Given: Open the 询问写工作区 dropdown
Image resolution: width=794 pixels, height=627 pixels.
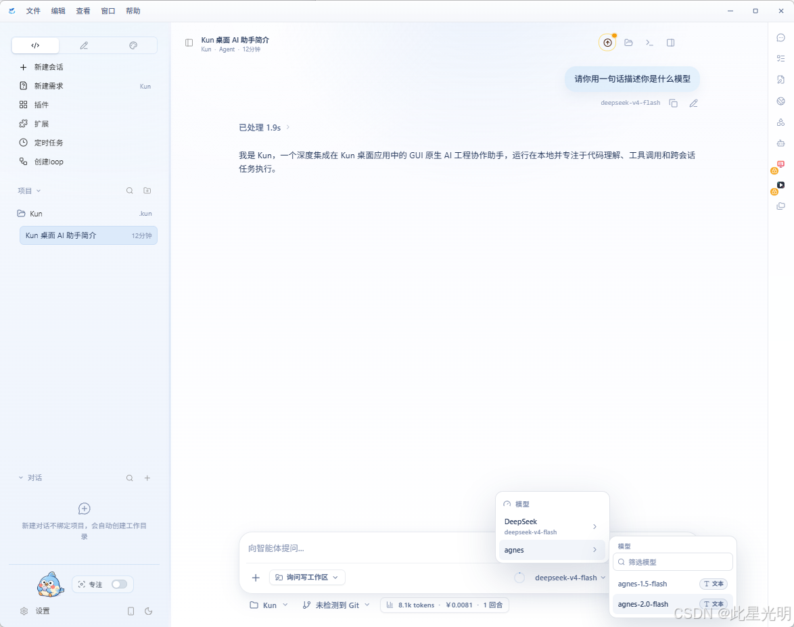Looking at the screenshot, I should [x=307, y=578].
